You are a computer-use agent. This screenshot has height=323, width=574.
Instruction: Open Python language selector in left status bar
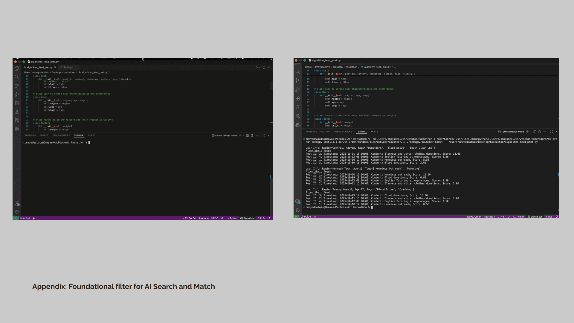233,218
